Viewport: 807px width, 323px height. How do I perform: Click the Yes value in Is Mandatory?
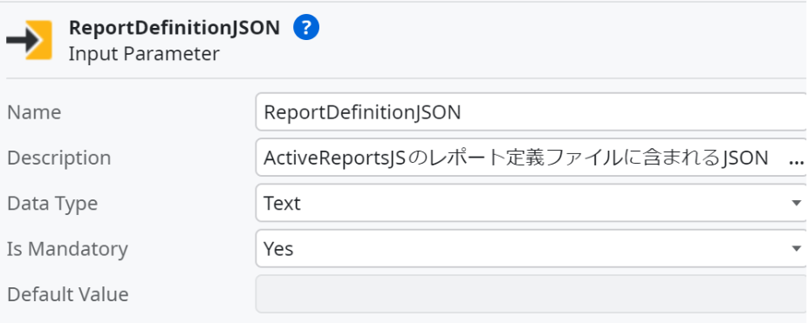(x=278, y=249)
